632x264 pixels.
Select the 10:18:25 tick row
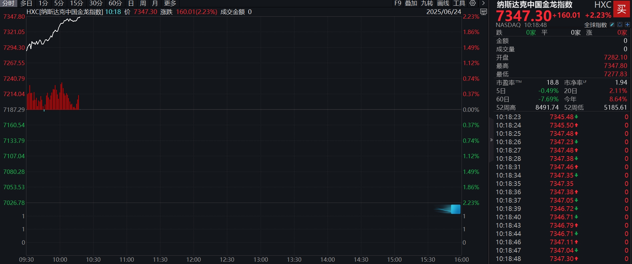562,134
